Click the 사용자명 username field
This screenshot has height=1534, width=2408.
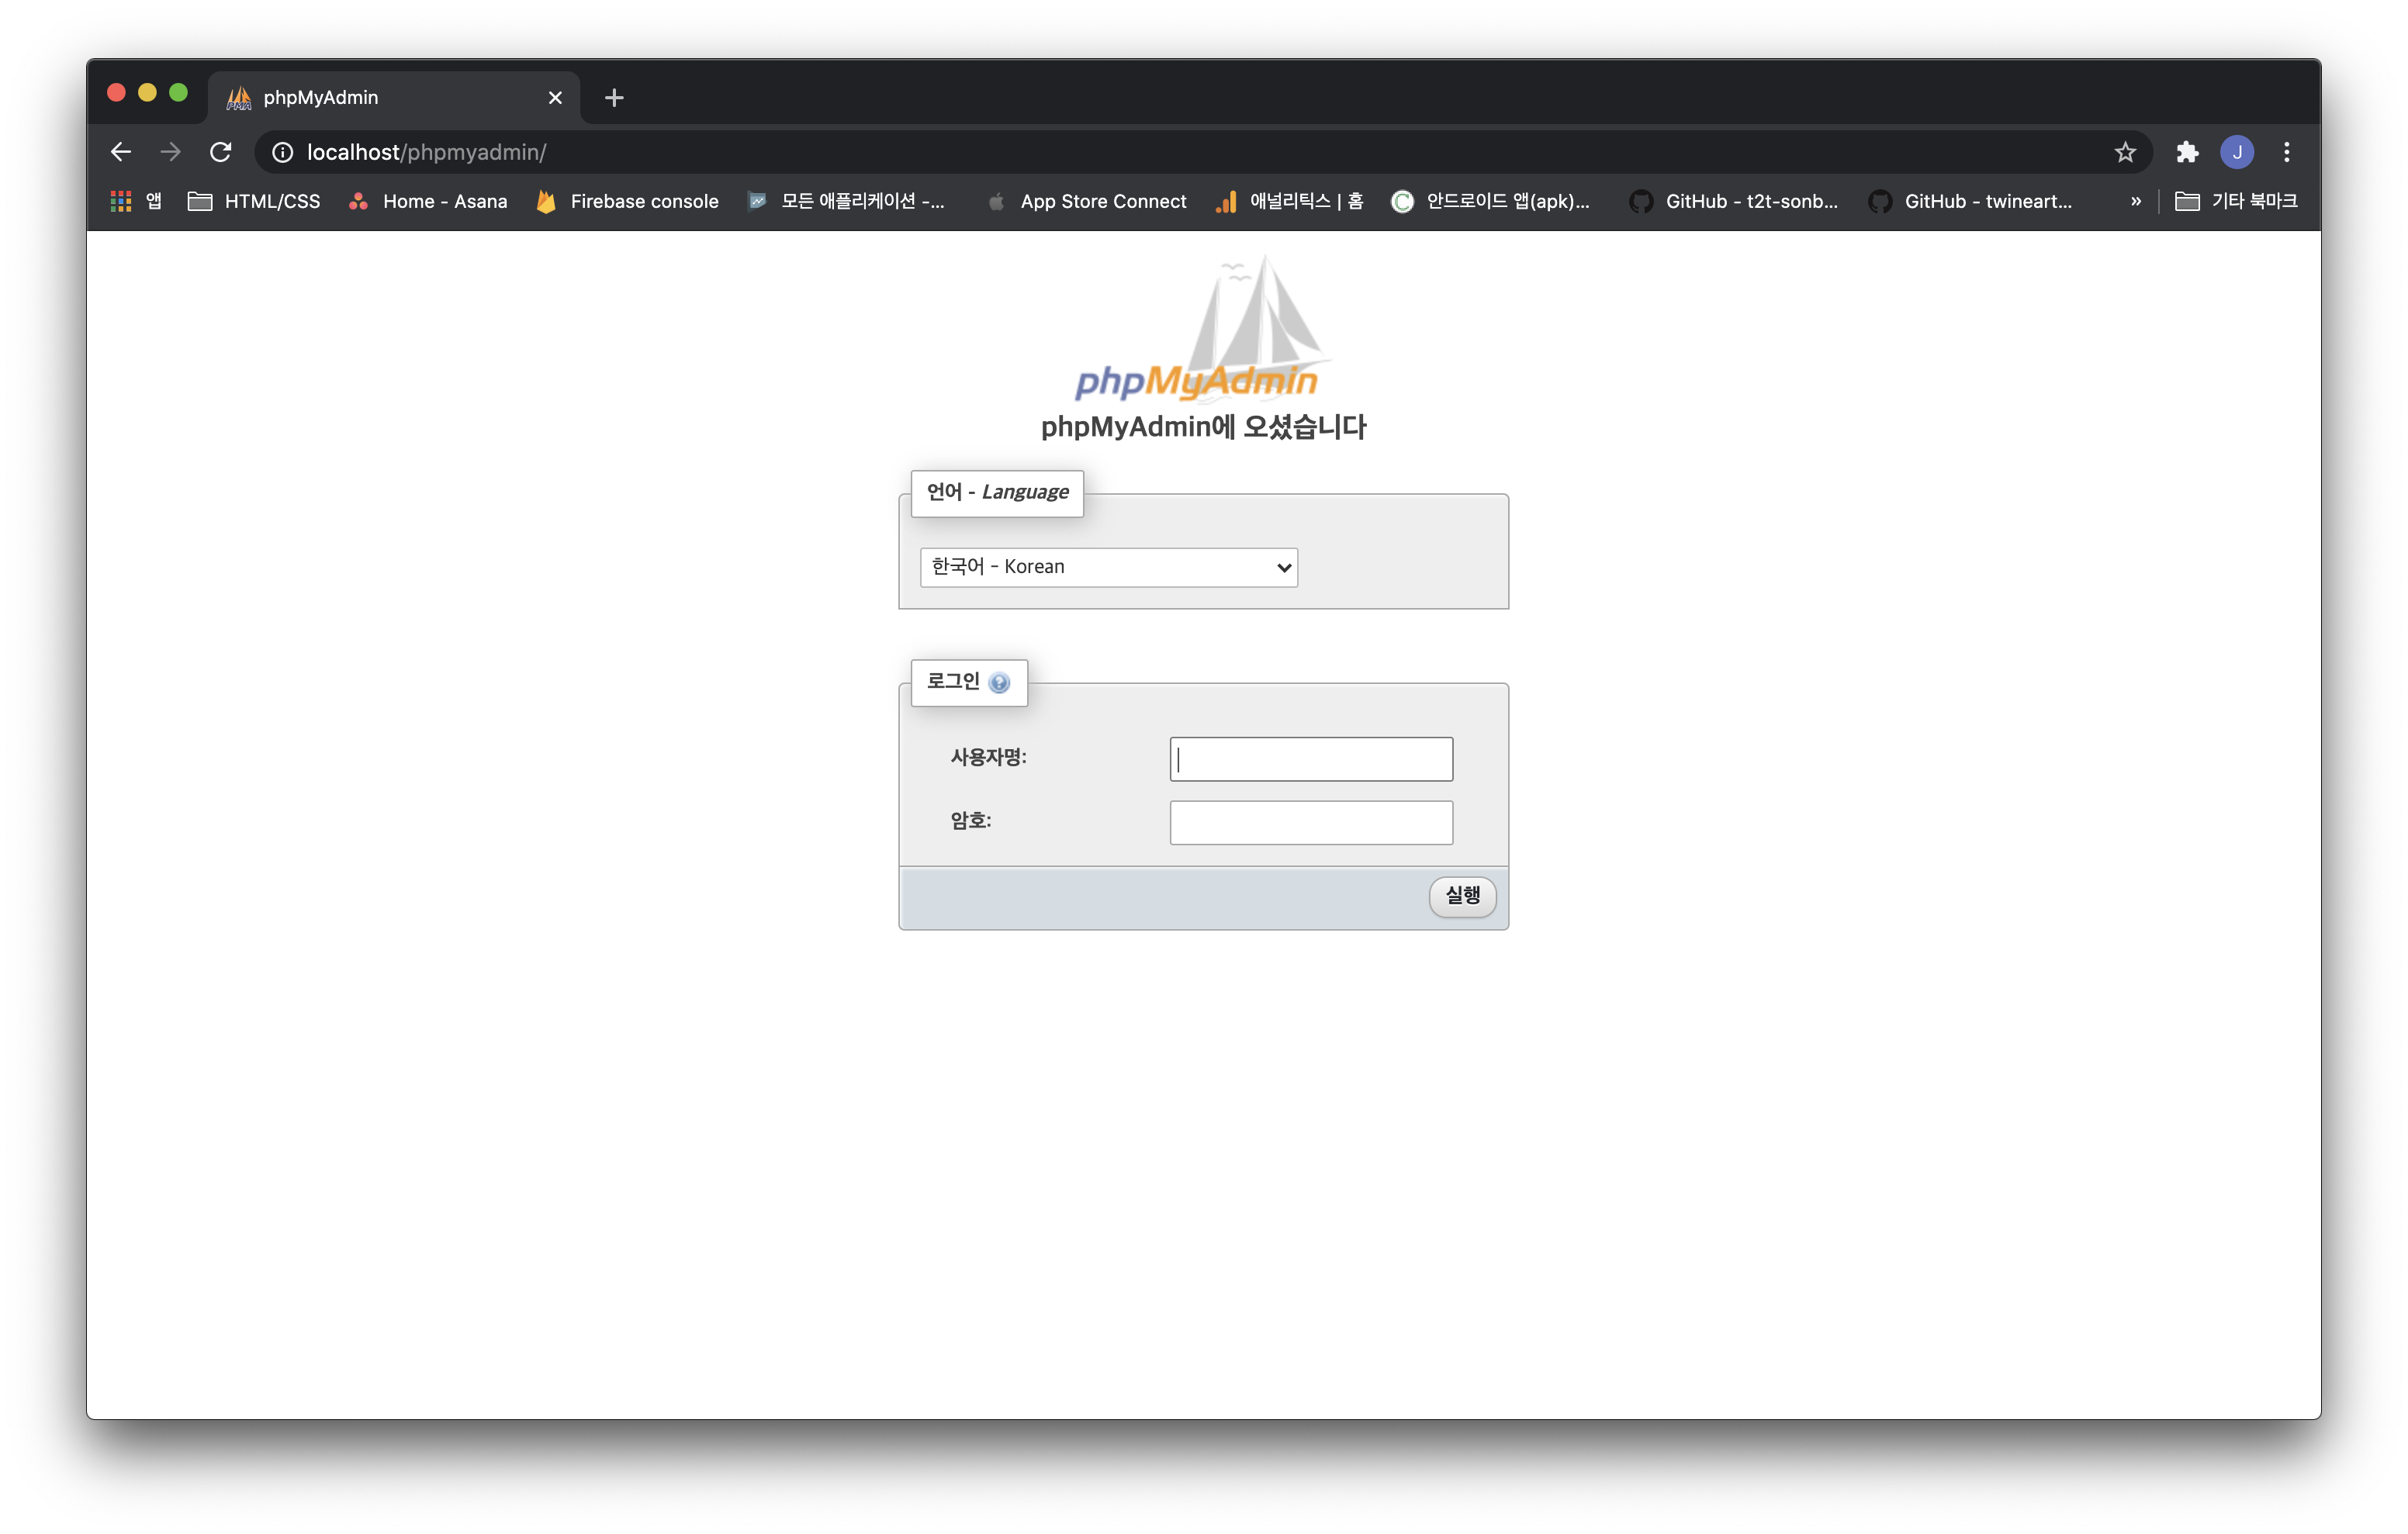[x=1310, y=758]
